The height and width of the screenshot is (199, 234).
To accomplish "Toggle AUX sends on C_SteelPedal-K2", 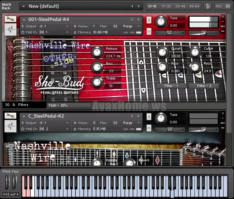I will coord(223,123).
